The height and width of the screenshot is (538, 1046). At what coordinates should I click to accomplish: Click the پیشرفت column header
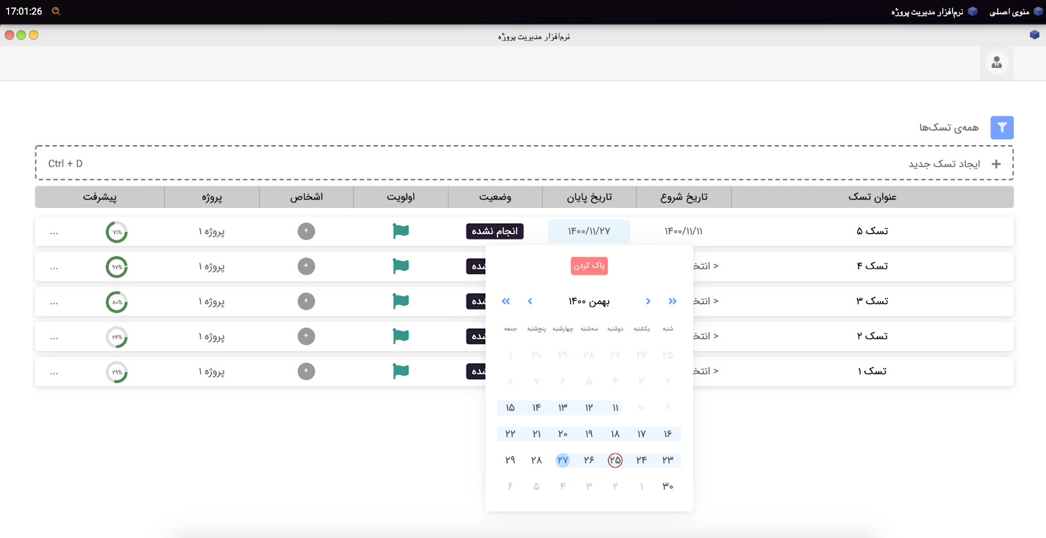pos(100,197)
